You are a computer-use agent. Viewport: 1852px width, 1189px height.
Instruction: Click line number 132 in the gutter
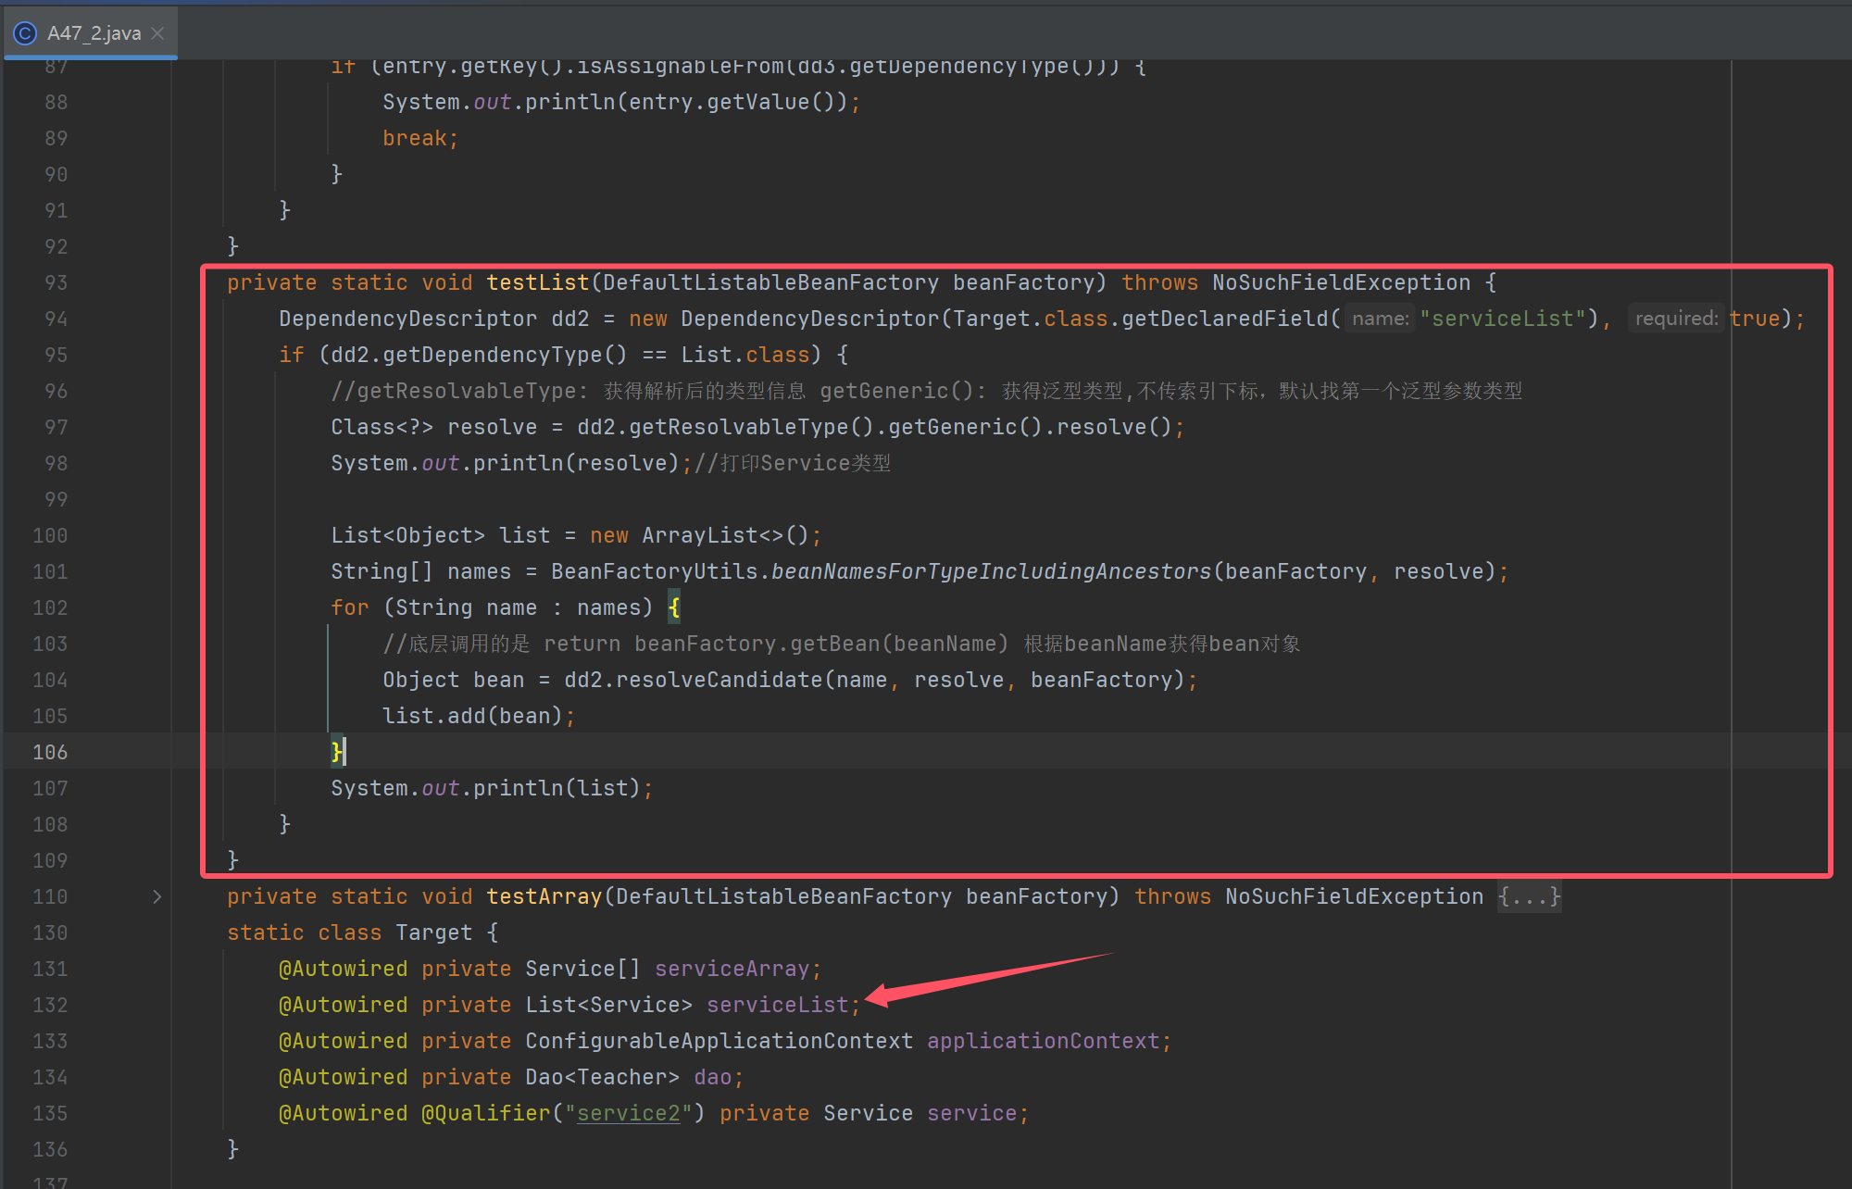click(x=50, y=1005)
